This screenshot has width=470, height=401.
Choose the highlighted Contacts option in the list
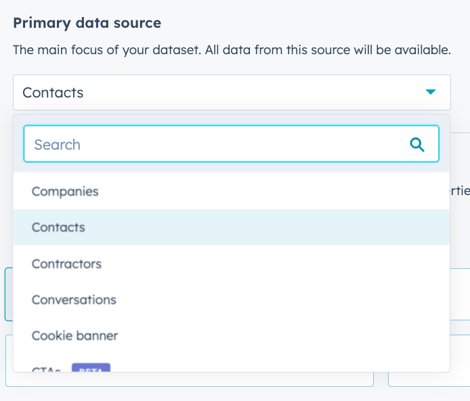(x=58, y=228)
